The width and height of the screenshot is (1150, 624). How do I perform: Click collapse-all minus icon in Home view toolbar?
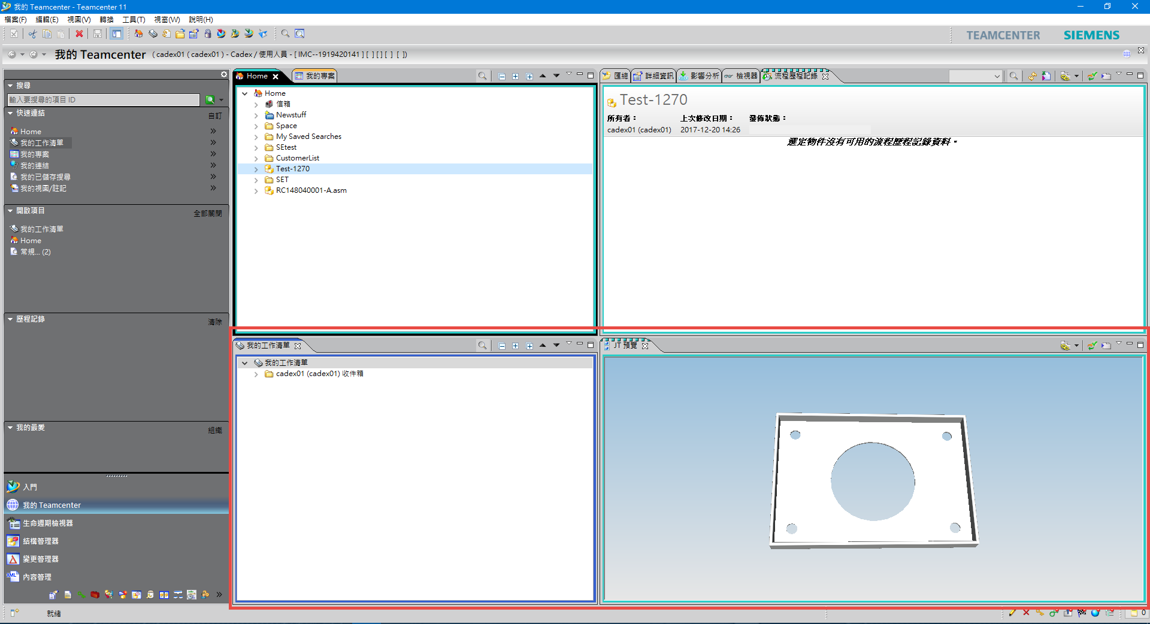(502, 76)
